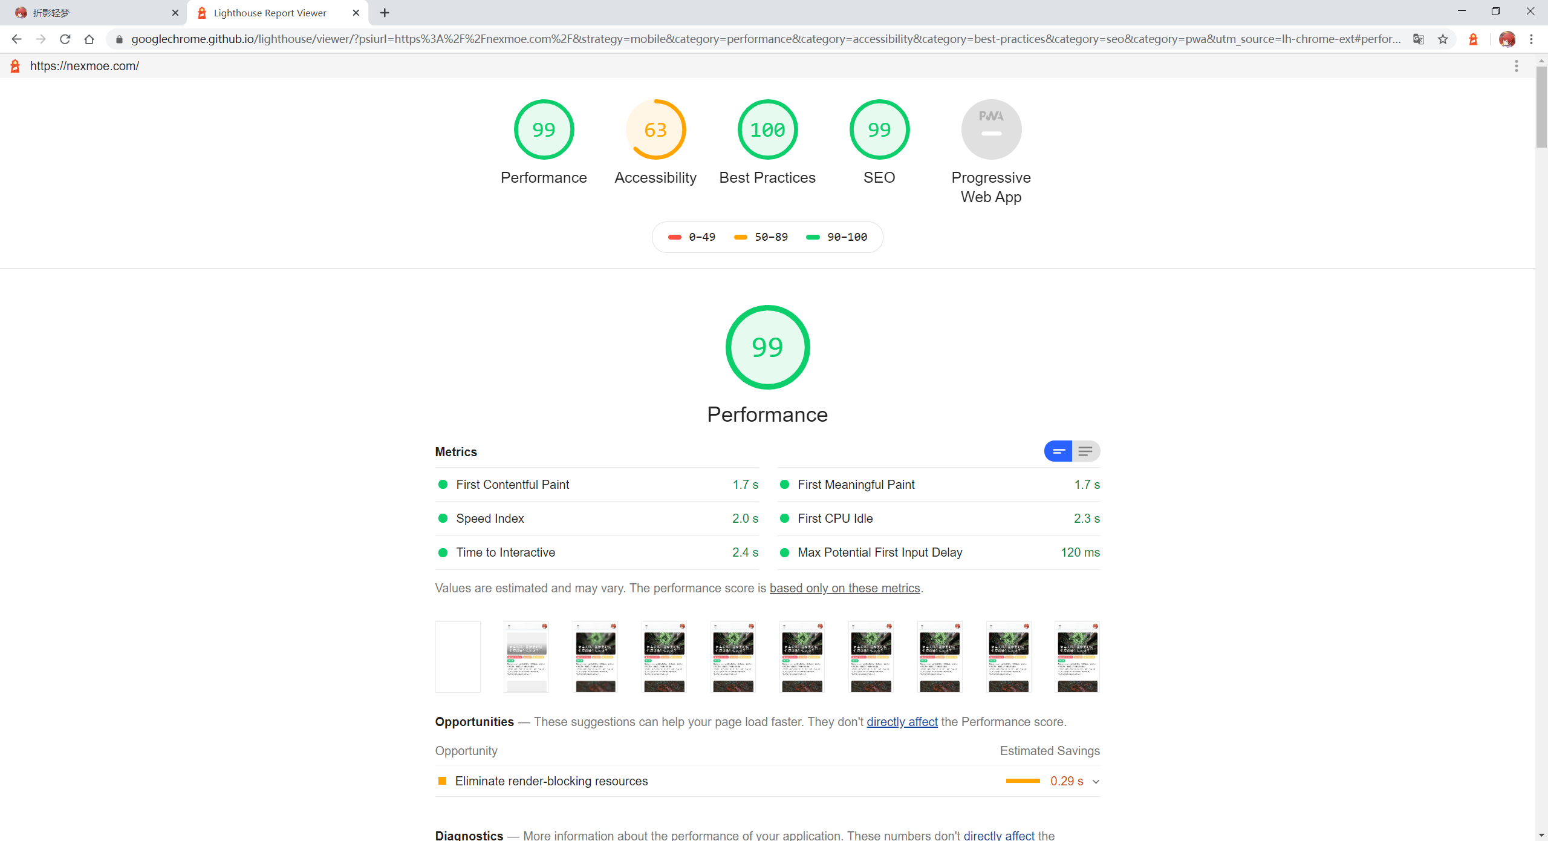
Task: Jump to the Accessibility score gauge
Action: (x=655, y=129)
